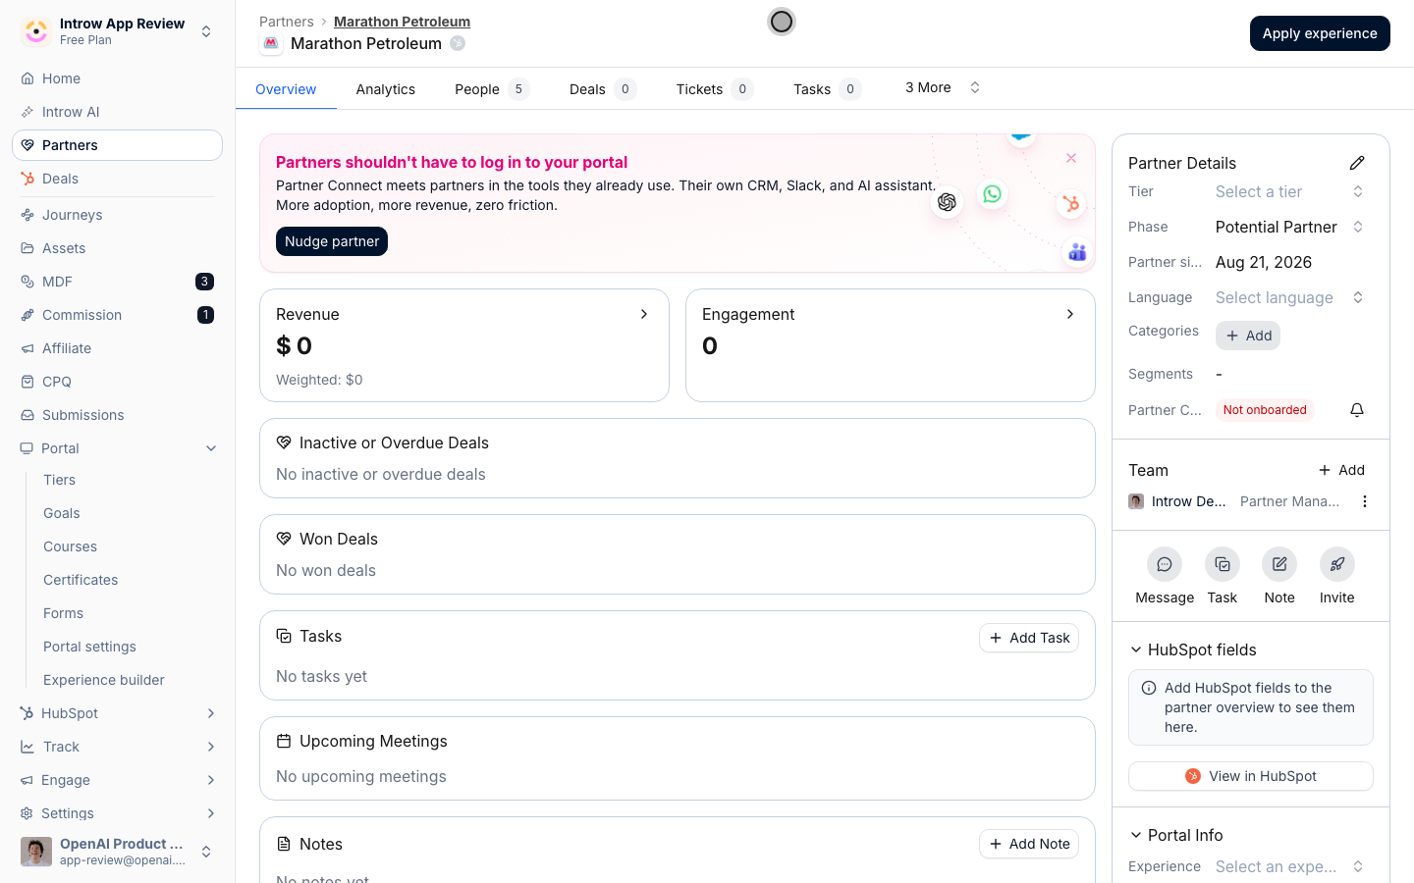
Task: Click the Invite rocket icon
Action: [1337, 564]
